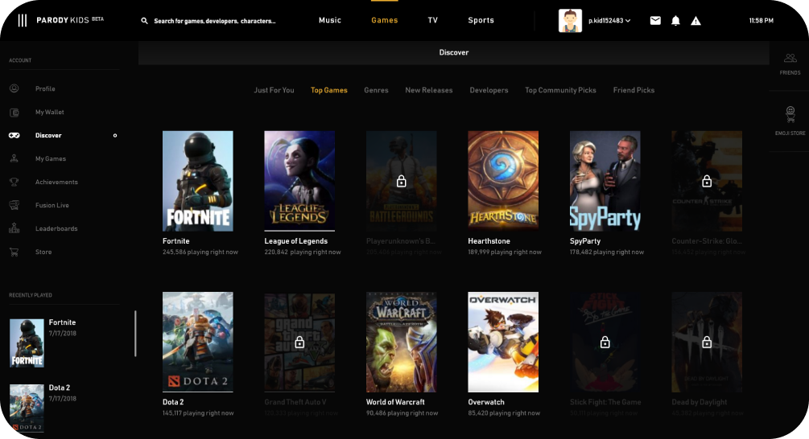Open the warning triangle alert icon
This screenshot has width=809, height=439.
696,20
